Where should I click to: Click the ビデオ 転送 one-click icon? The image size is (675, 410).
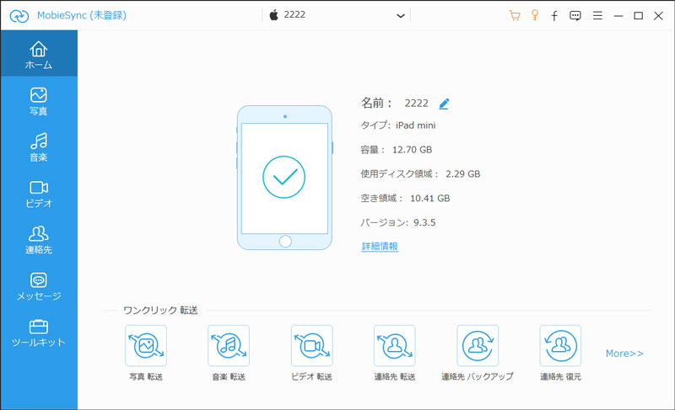pos(311,346)
